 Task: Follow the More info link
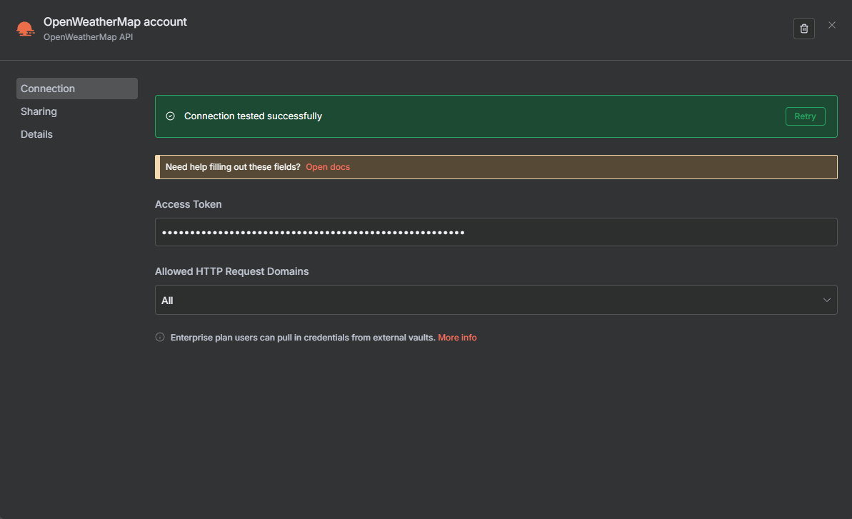(x=457, y=337)
